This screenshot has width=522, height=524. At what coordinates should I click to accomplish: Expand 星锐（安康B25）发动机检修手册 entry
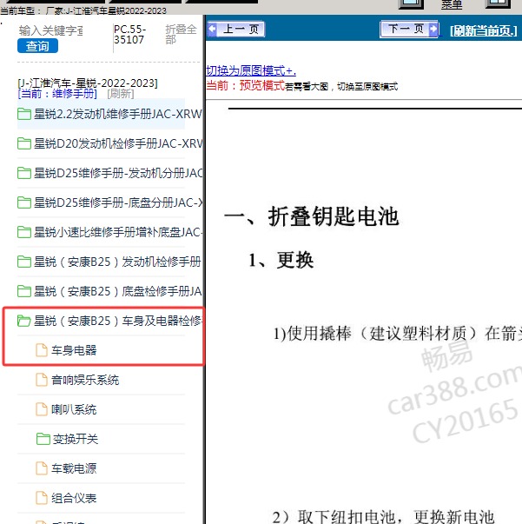point(117,262)
